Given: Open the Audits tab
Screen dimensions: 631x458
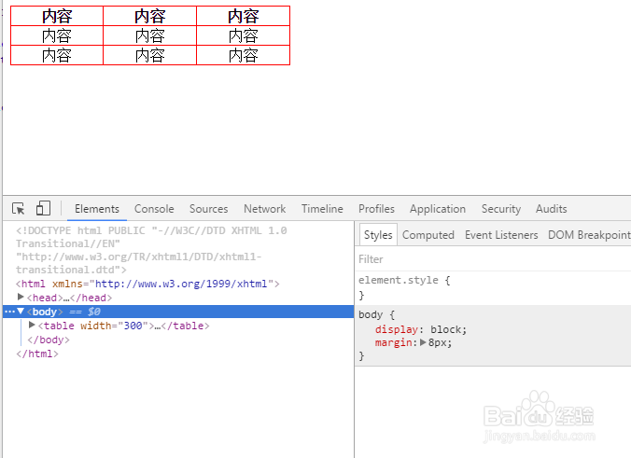Looking at the screenshot, I should point(551,209).
